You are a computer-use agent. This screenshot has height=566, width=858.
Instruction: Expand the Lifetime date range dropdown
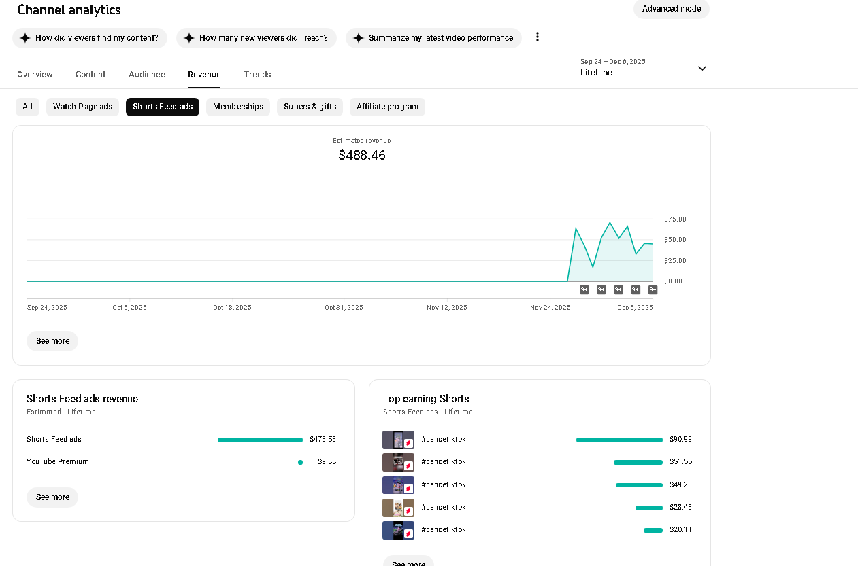[x=702, y=69]
